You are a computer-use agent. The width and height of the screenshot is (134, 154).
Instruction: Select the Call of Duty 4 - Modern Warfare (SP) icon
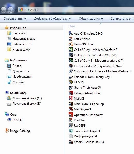(70, 61)
